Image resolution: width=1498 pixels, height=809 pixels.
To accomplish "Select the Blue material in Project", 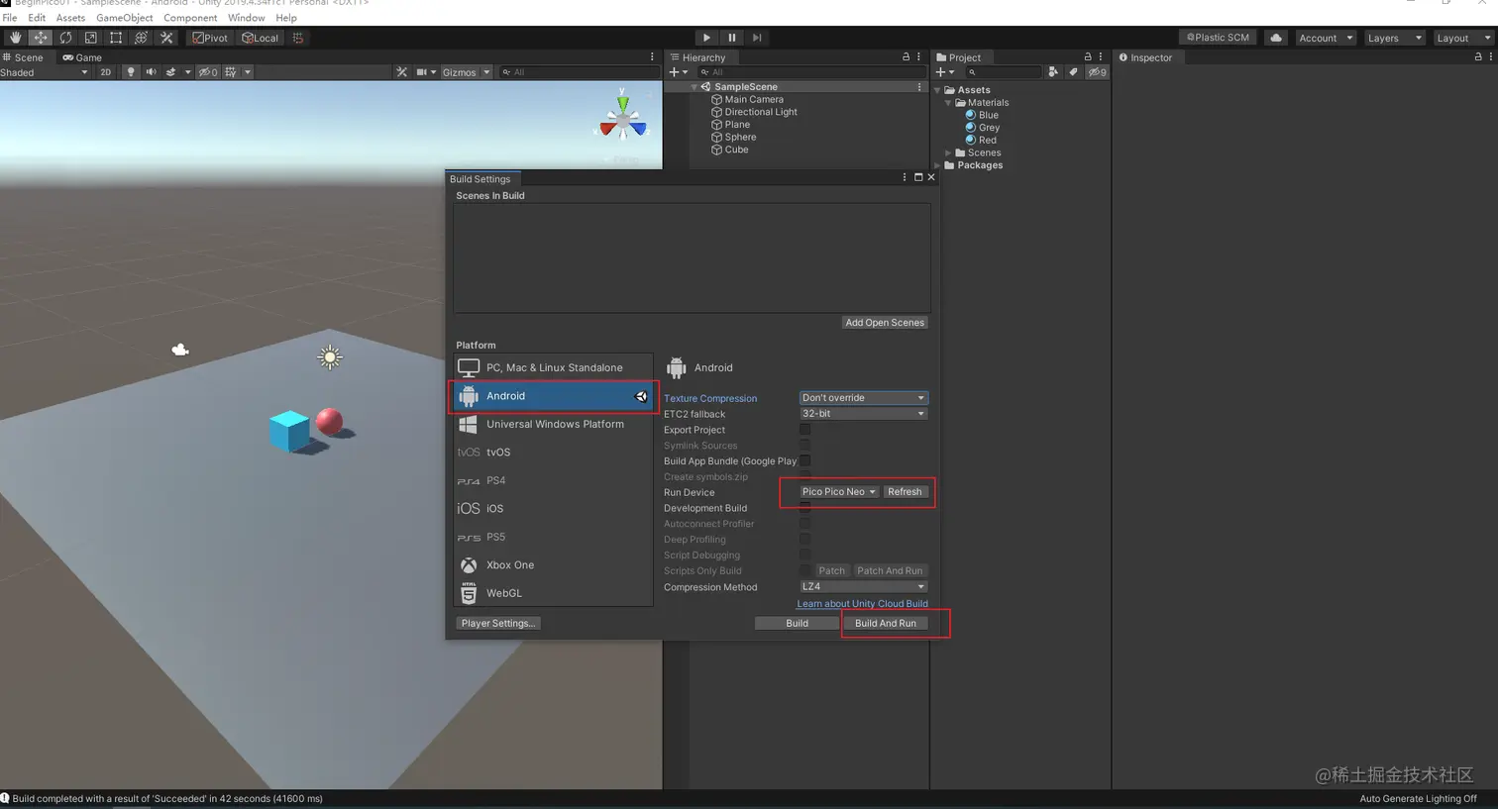I will click(x=982, y=115).
